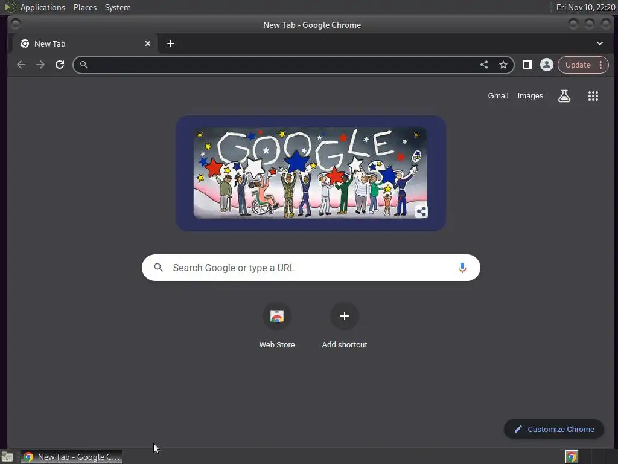The image size is (618, 464).
Task: Click the share icon in the address bar
Action: point(484,65)
